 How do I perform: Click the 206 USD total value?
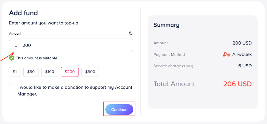(237, 84)
